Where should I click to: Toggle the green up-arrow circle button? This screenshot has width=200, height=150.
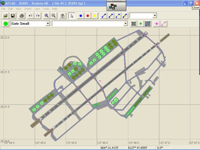pyautogui.click(x=6, y=24)
